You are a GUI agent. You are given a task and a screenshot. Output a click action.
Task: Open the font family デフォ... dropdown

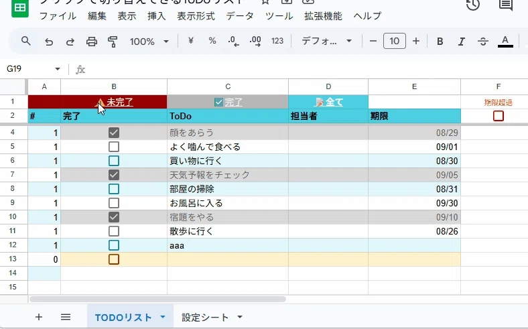(326, 41)
